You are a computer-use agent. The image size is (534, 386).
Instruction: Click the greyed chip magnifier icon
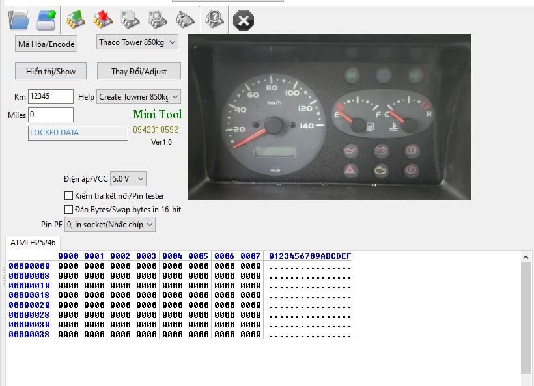(158, 19)
